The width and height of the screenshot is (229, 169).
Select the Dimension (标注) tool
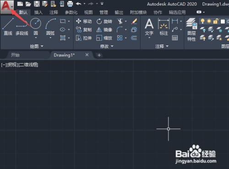164,27
